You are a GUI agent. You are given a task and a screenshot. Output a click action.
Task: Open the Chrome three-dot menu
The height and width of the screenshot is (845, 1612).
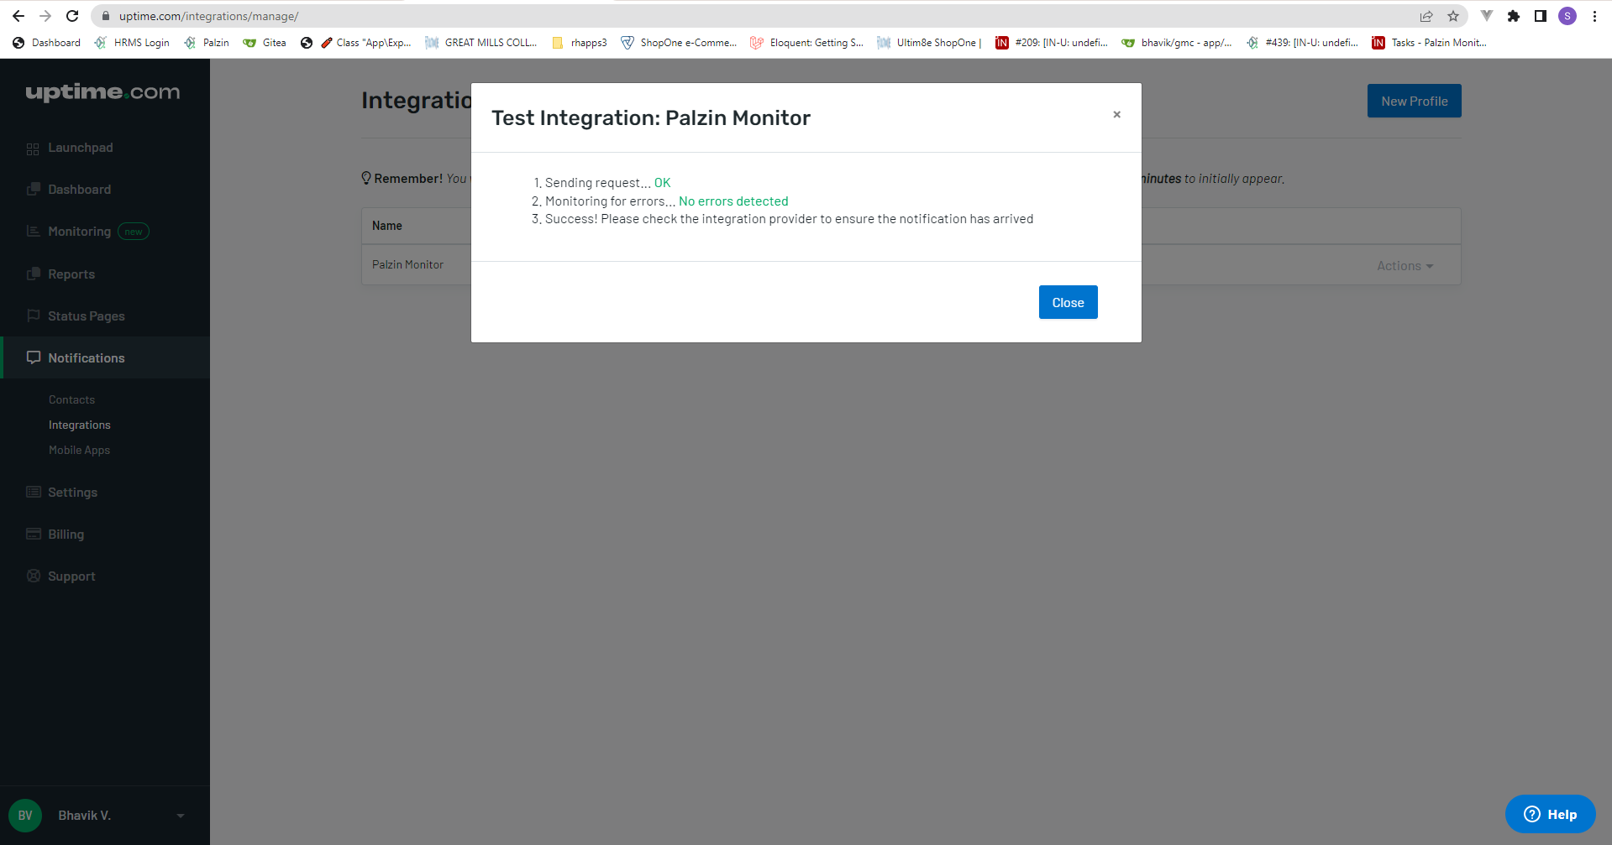[1594, 16]
